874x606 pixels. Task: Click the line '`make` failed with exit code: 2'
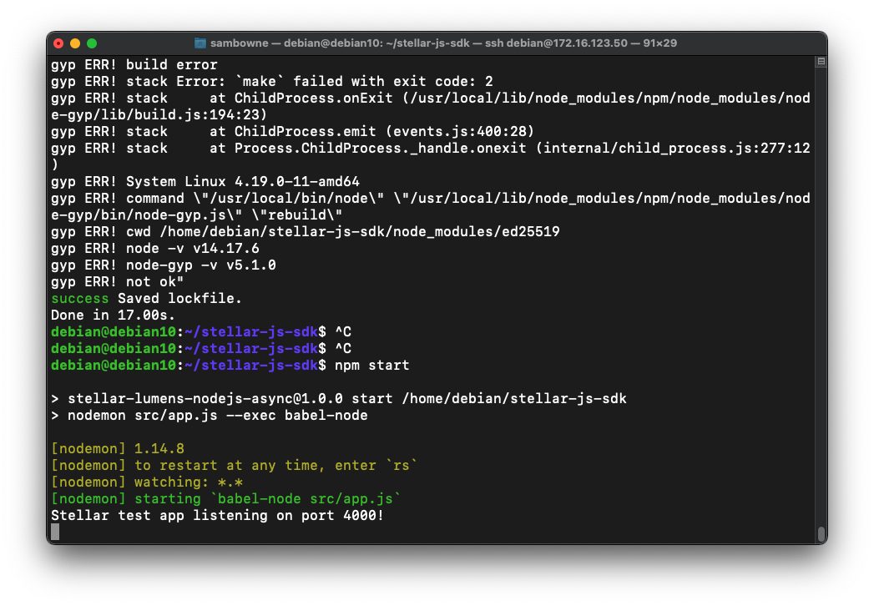(x=365, y=82)
